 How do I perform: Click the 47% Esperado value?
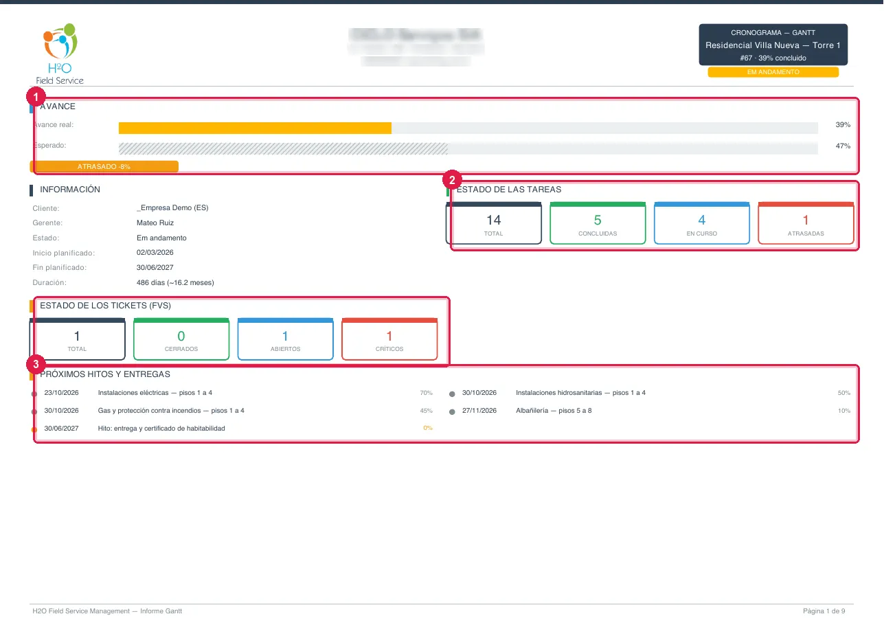(x=843, y=146)
